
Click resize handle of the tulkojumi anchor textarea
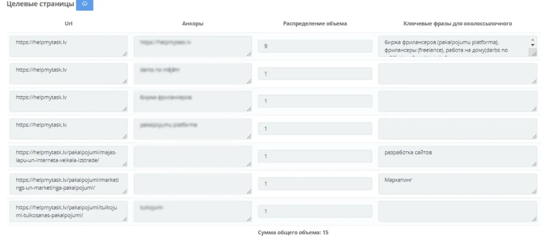point(249,219)
